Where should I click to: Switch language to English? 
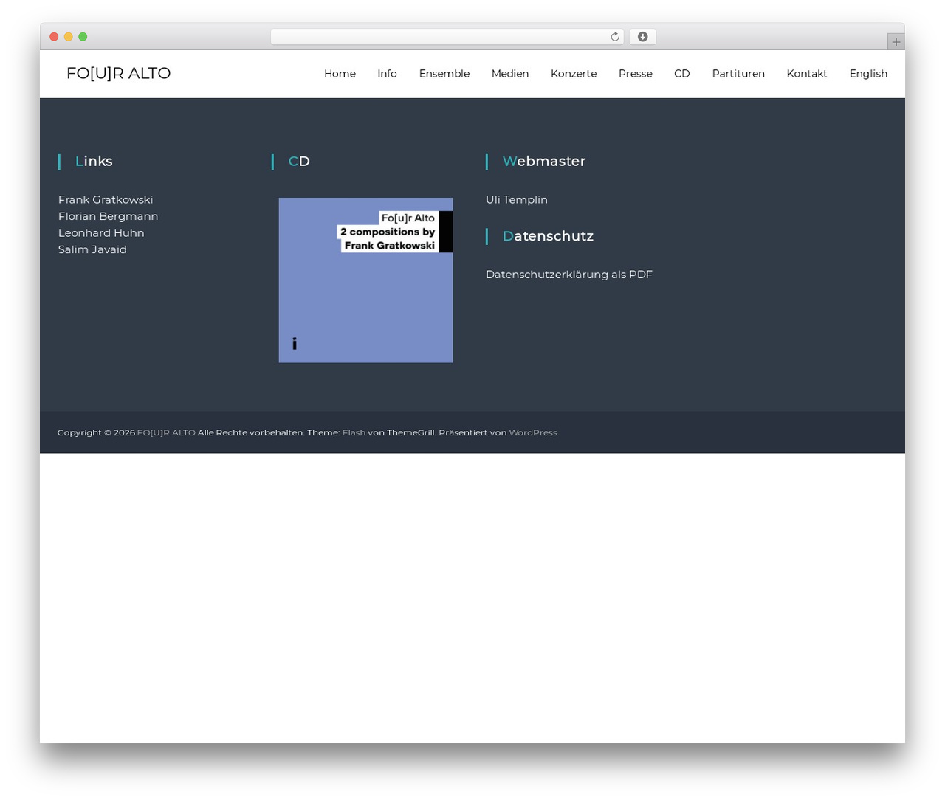868,74
